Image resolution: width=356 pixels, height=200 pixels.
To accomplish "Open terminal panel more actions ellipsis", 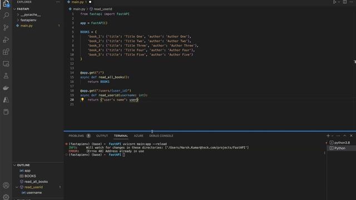I will (x=338, y=136).
